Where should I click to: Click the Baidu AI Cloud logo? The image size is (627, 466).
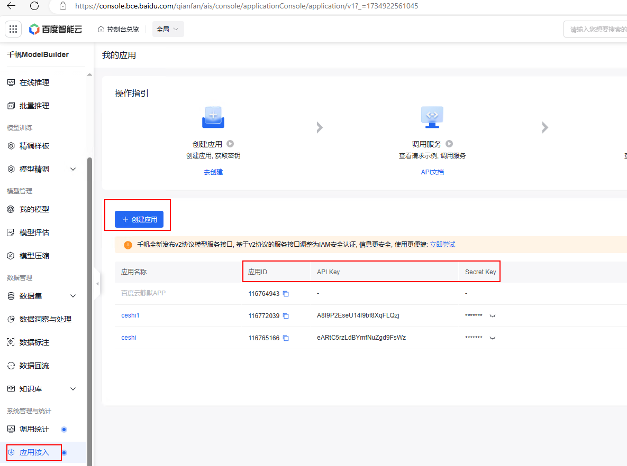tap(56, 29)
